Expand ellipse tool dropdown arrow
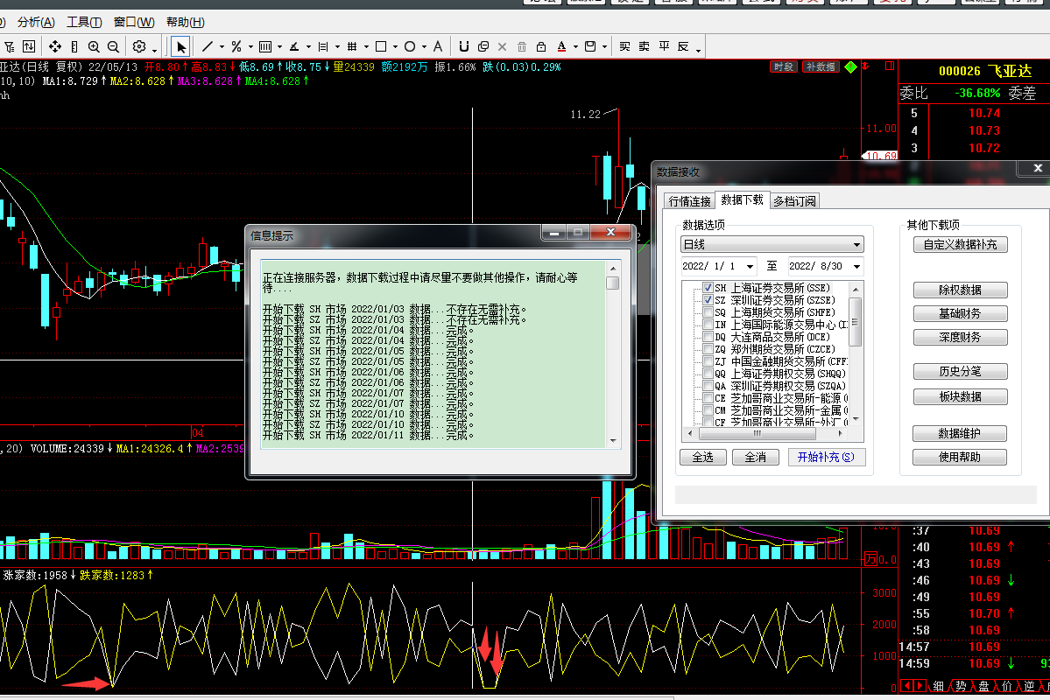Image resolution: width=1050 pixels, height=700 pixels. (x=424, y=47)
